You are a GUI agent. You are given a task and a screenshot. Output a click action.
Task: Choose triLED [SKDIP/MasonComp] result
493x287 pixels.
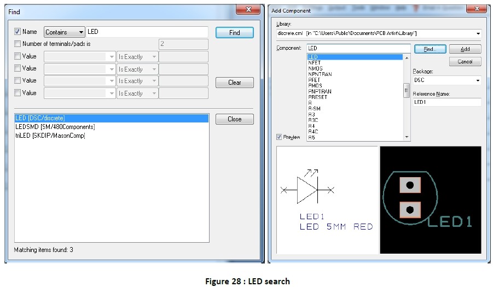50,135
